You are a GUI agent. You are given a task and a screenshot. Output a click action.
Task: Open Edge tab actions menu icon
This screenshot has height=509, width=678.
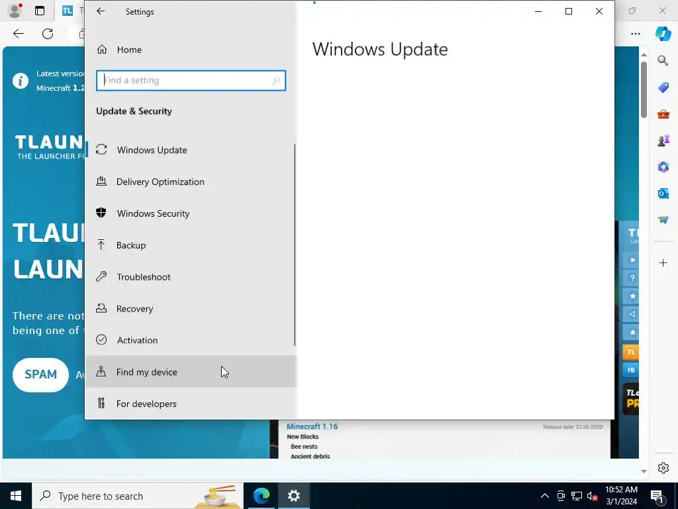pyautogui.click(x=40, y=11)
